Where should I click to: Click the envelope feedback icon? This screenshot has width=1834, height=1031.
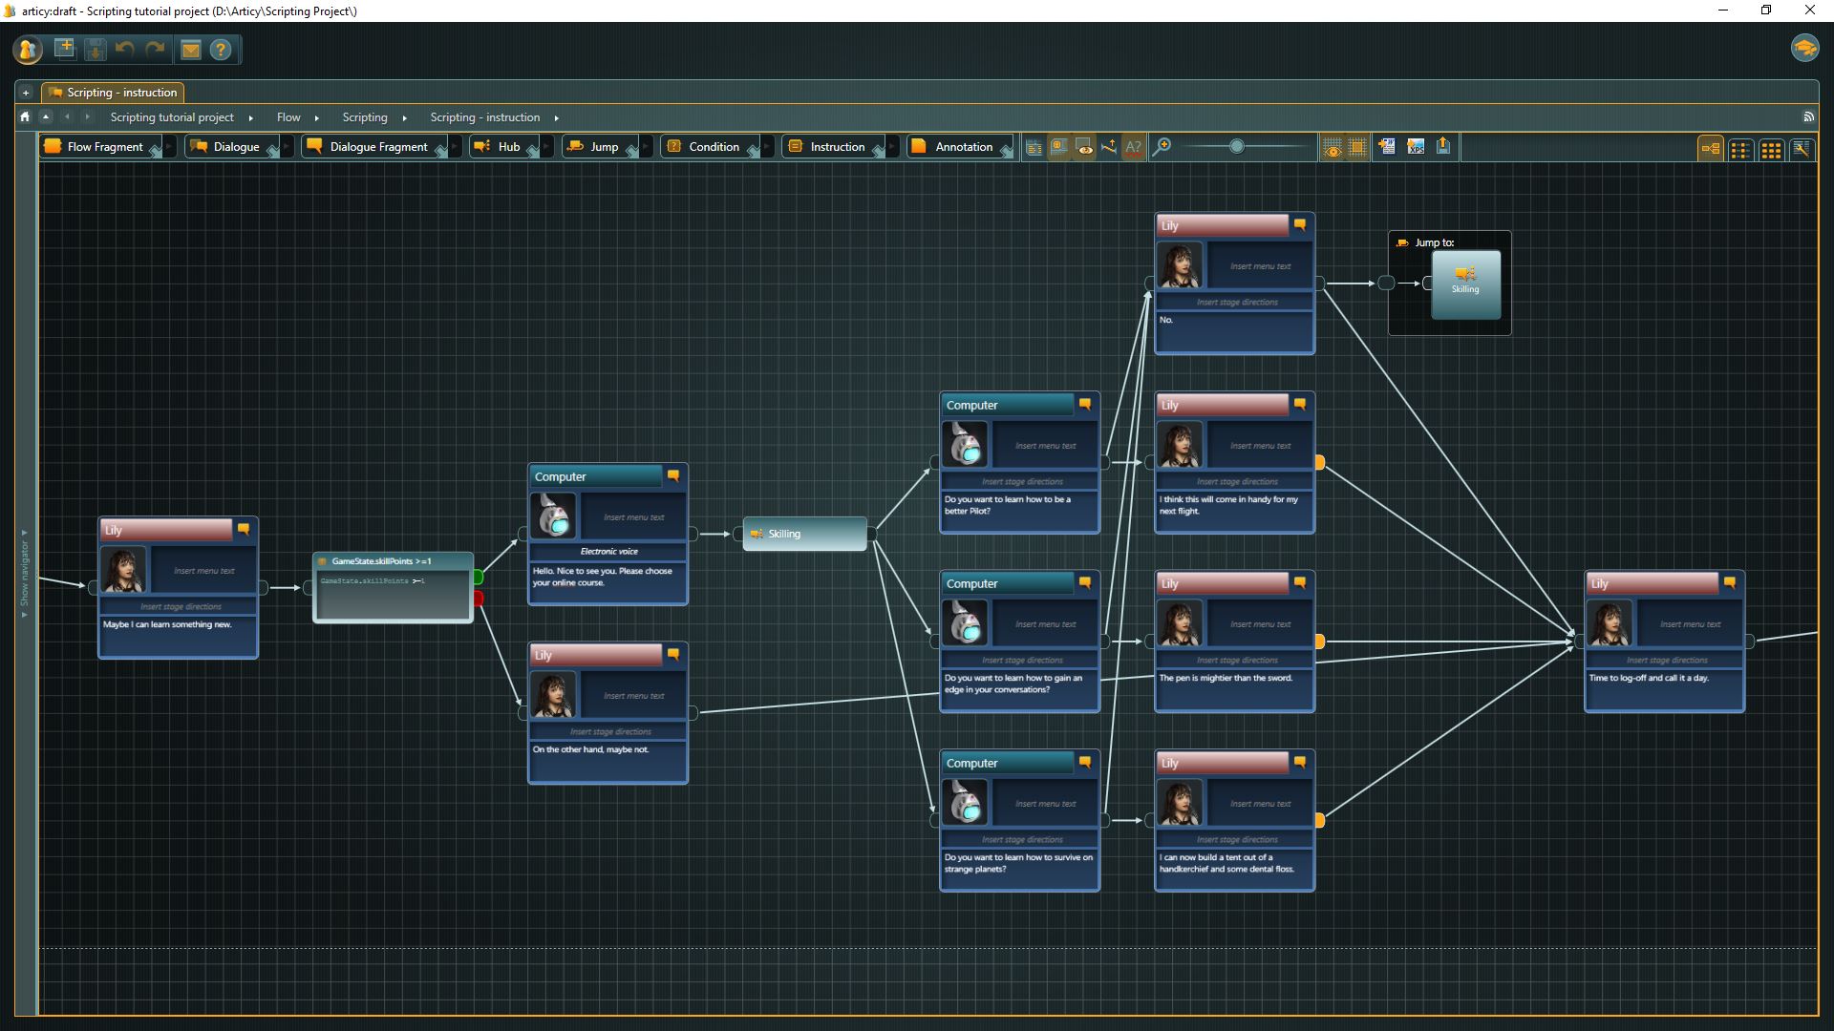[191, 50]
